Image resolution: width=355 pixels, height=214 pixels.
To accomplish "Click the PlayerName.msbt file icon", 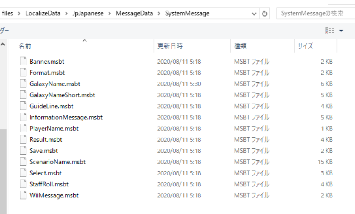I will pos(23,128).
